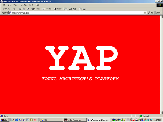Expand the Back button history dropdown
Viewport: 163px width, 122px height.
point(11,9)
